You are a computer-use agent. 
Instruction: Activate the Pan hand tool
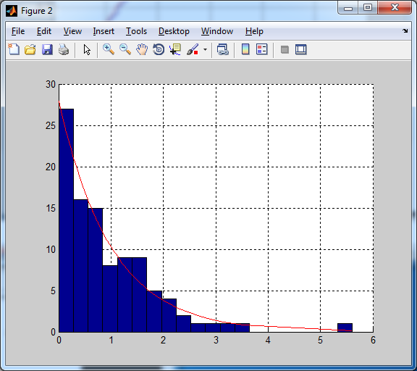[x=142, y=49]
